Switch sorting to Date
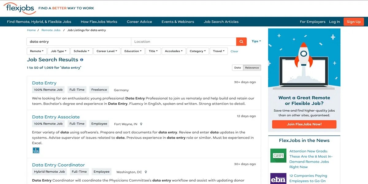The width and height of the screenshot is (368, 184). pos(237,67)
